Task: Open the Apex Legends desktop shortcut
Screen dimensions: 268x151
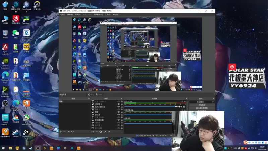Action: point(5,49)
